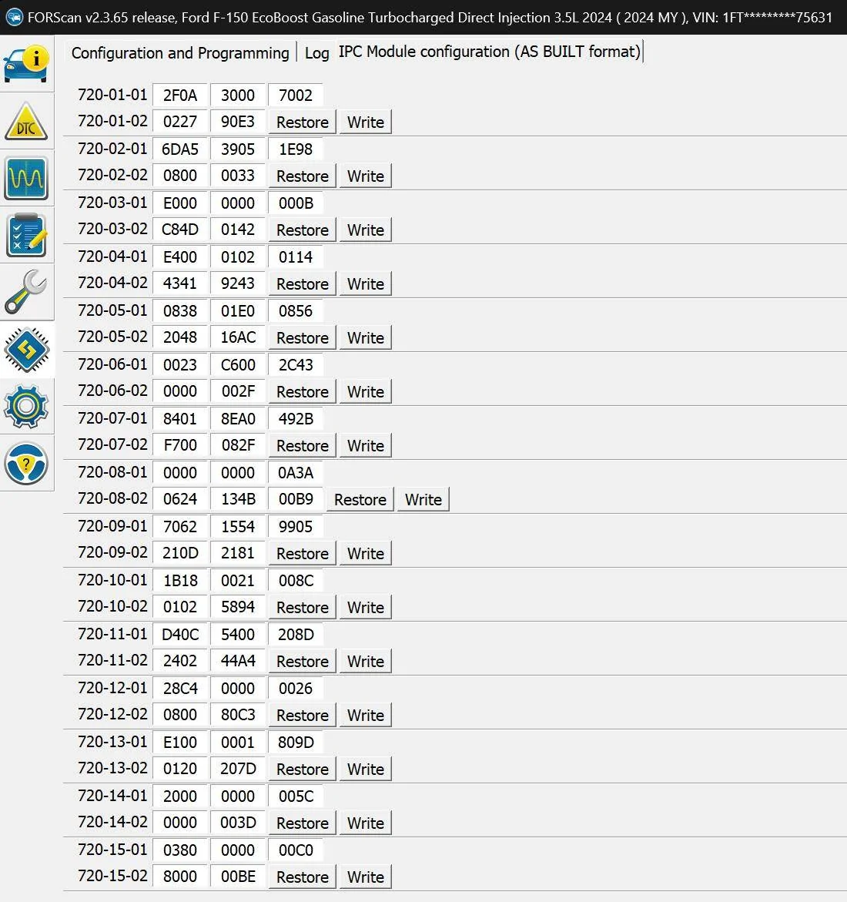Click the 1B18 field in 720-10-01
Image resolution: width=847 pixels, height=902 pixels.
(x=180, y=581)
